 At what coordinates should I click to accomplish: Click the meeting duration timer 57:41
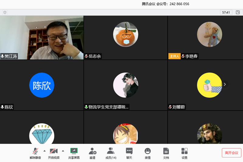point(226,12)
